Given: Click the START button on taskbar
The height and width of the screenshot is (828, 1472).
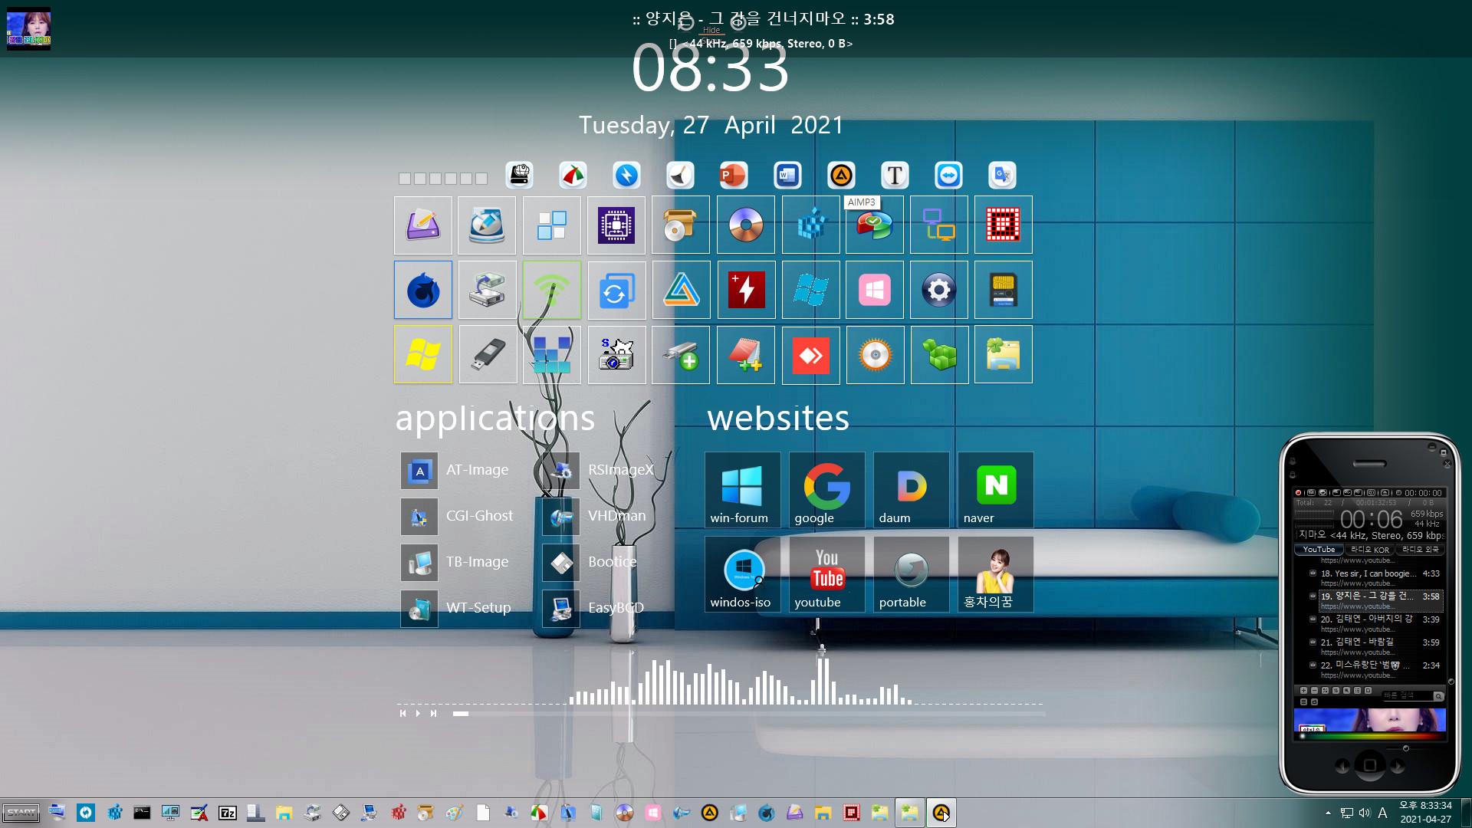Looking at the screenshot, I should pyautogui.click(x=21, y=813).
